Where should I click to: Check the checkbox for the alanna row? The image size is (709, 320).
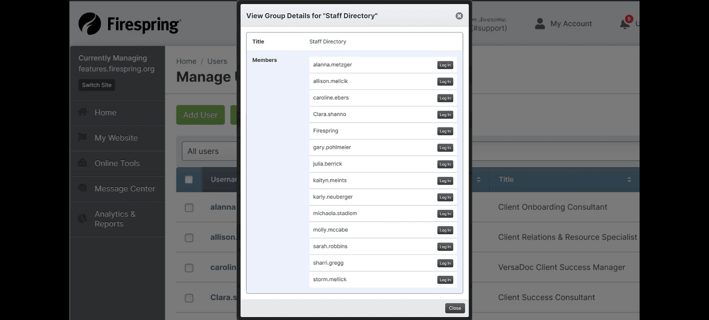click(x=189, y=208)
